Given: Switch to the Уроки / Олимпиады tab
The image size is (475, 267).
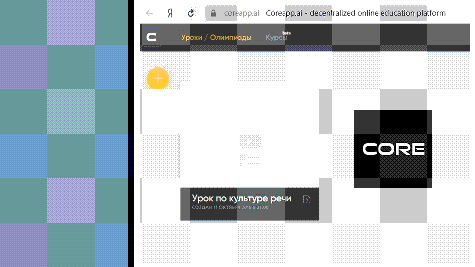Looking at the screenshot, I should (x=216, y=37).
